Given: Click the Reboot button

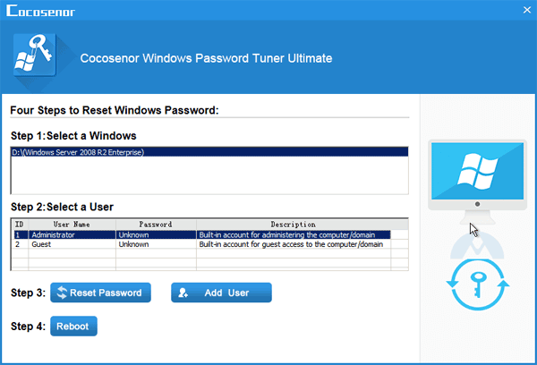Looking at the screenshot, I should 73,326.
